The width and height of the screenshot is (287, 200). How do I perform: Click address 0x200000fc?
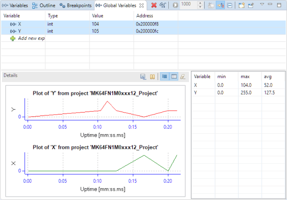(147, 31)
